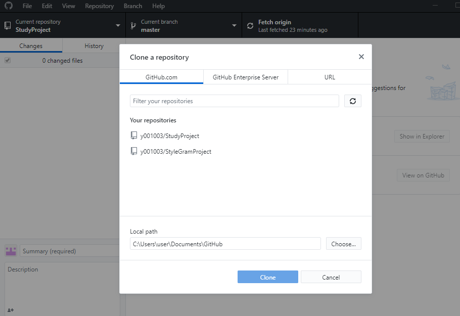Open the Edit menu
The image size is (460, 316).
click(x=47, y=6)
